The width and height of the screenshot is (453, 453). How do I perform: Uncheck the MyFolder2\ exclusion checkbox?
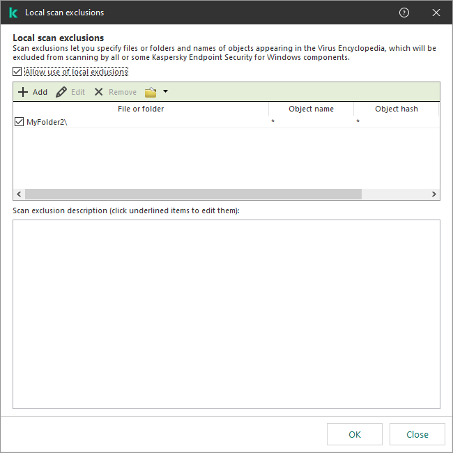click(x=19, y=122)
